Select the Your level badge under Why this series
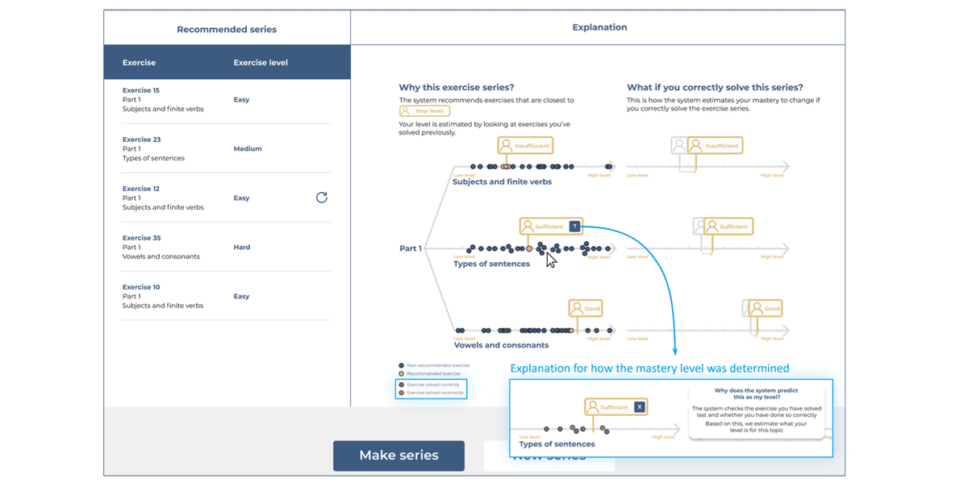The height and width of the screenshot is (483, 968). 424,111
